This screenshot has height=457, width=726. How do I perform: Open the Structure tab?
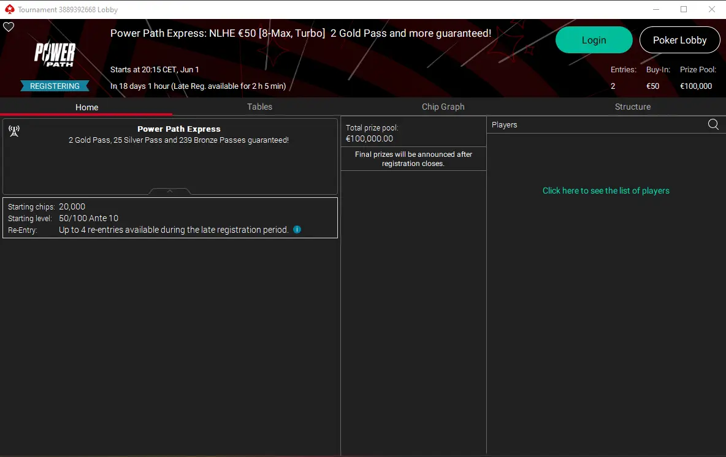point(632,107)
